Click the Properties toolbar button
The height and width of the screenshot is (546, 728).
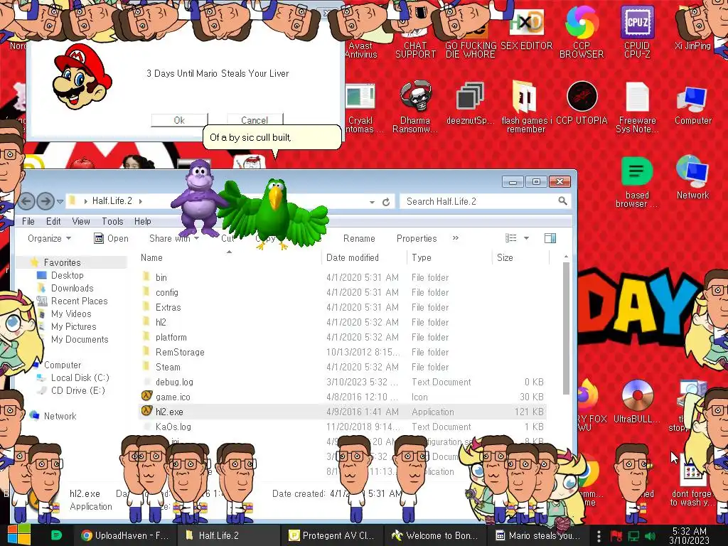click(417, 238)
